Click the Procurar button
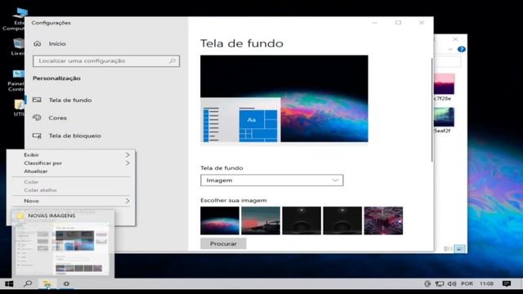523x294 pixels. (223, 243)
